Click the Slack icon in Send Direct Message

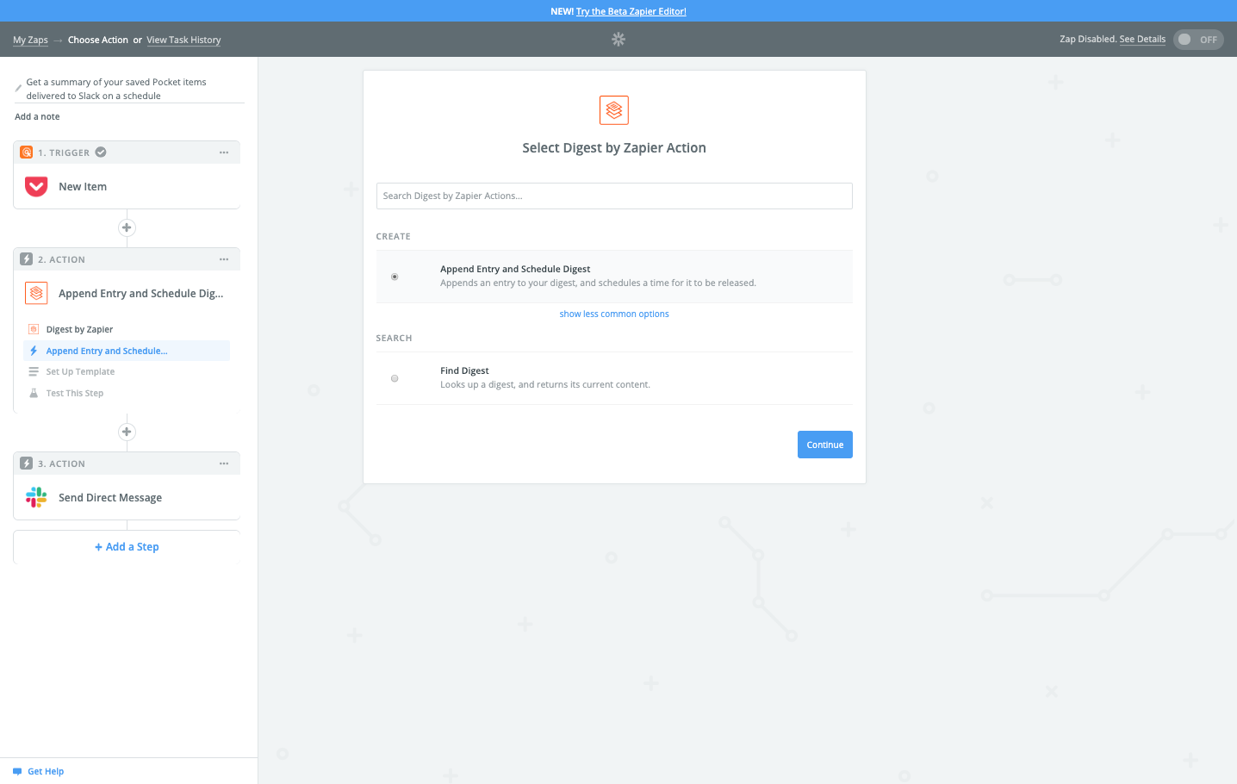(x=36, y=497)
